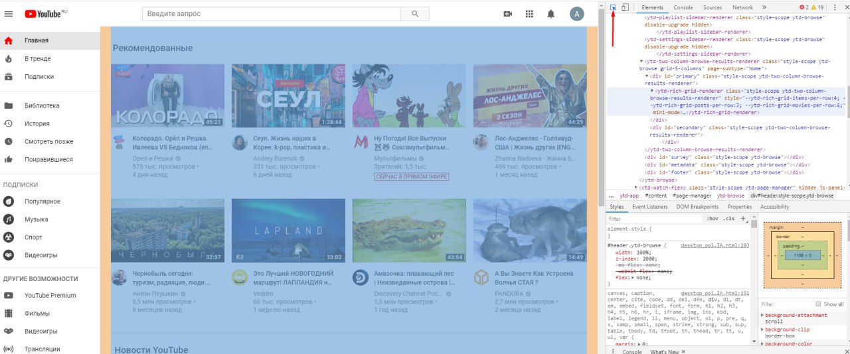The width and height of the screenshot is (850, 354).
Task: Enable the Show all checkbox
Action: click(x=818, y=304)
